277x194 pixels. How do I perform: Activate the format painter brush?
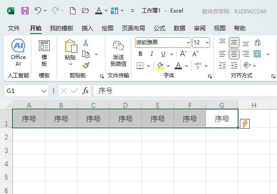pyautogui.click(x=86, y=66)
